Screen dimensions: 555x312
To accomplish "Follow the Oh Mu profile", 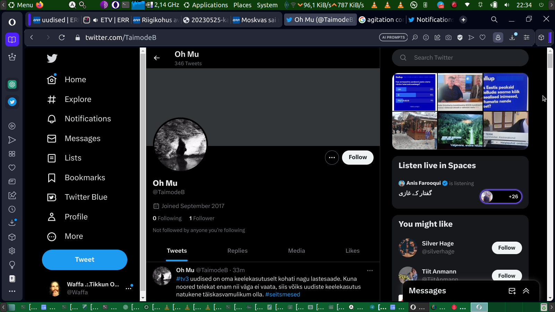I will pyautogui.click(x=358, y=157).
